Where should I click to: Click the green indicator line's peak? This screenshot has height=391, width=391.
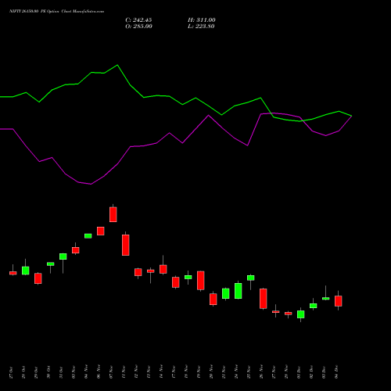point(117,65)
